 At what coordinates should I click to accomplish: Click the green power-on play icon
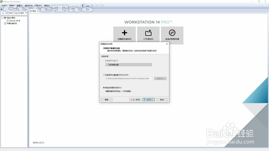coord(55,5)
